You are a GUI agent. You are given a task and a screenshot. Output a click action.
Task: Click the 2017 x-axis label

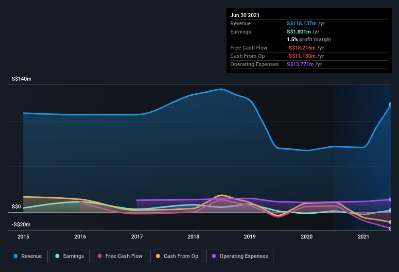[x=137, y=237]
